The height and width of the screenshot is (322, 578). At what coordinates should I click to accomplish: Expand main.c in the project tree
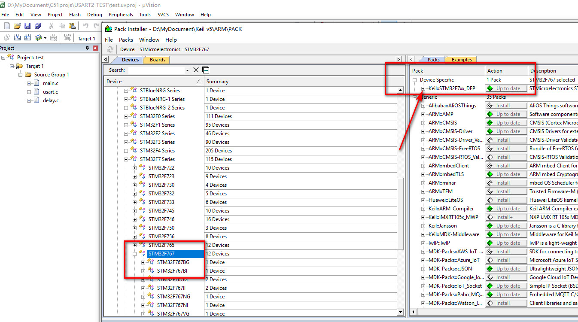[29, 83]
